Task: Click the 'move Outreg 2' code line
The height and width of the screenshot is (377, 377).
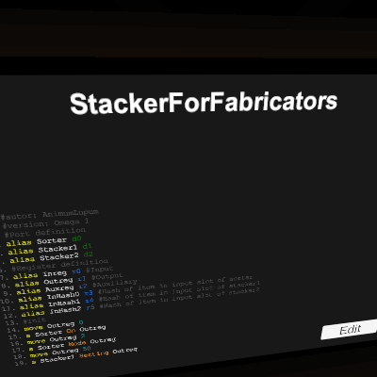Action: coord(57,340)
